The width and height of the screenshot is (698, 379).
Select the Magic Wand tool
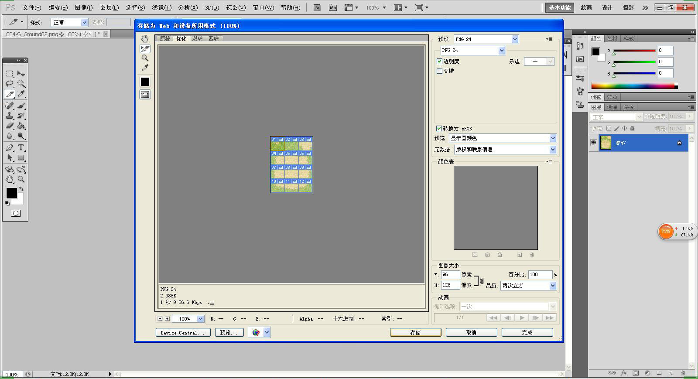click(x=21, y=84)
